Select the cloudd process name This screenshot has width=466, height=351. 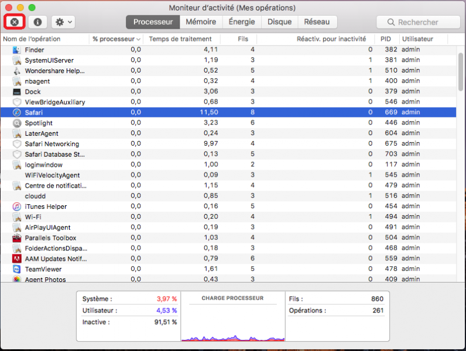pos(35,196)
